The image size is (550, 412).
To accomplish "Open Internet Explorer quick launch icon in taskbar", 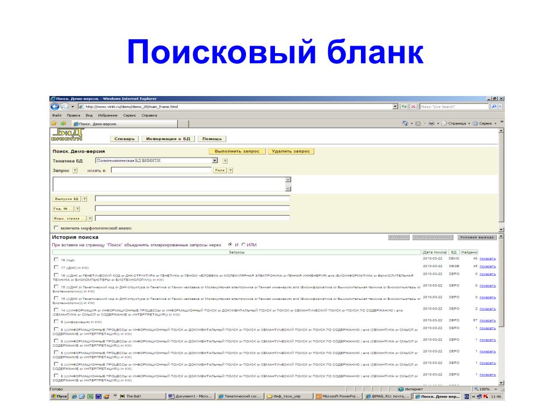I will click(x=74, y=396).
